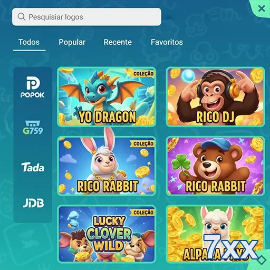Focus the Pesquisiar logos search field
This screenshot has height=270, width=270.
[x=86, y=17]
